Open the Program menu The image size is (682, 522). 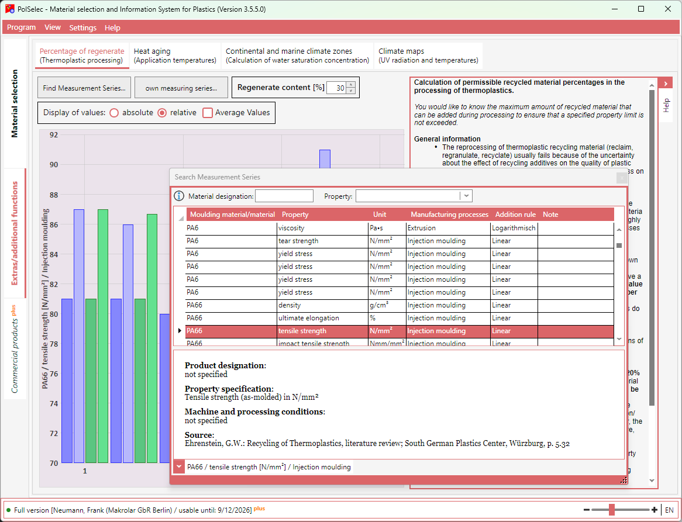[x=21, y=27]
